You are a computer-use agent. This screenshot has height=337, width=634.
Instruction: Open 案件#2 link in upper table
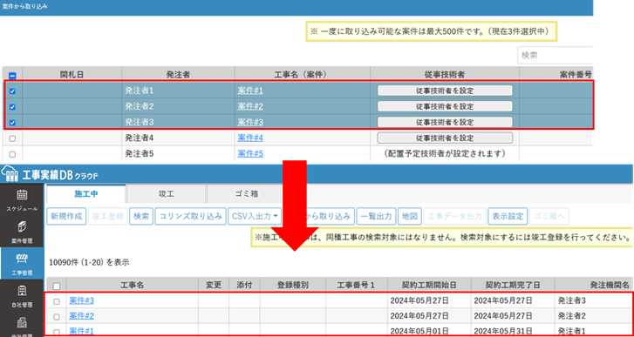[x=250, y=106]
